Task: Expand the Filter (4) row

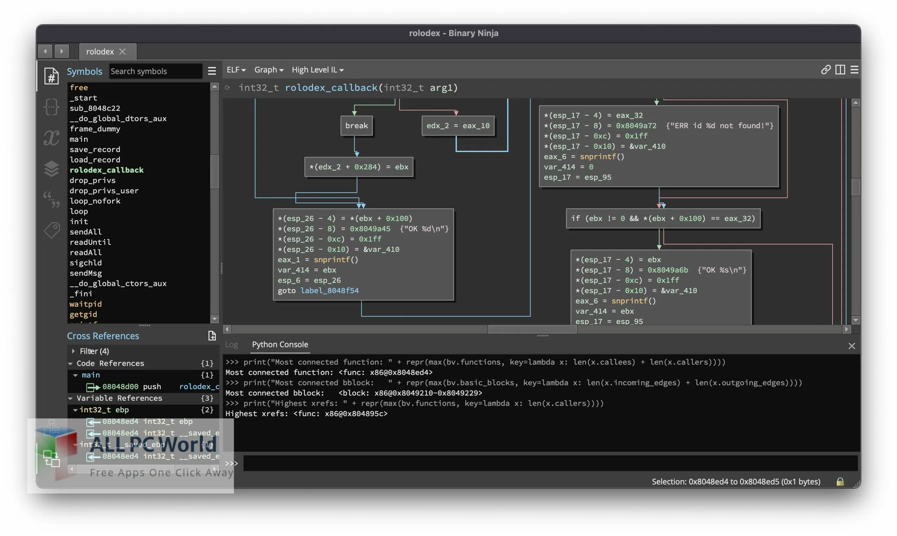Action: pos(73,351)
